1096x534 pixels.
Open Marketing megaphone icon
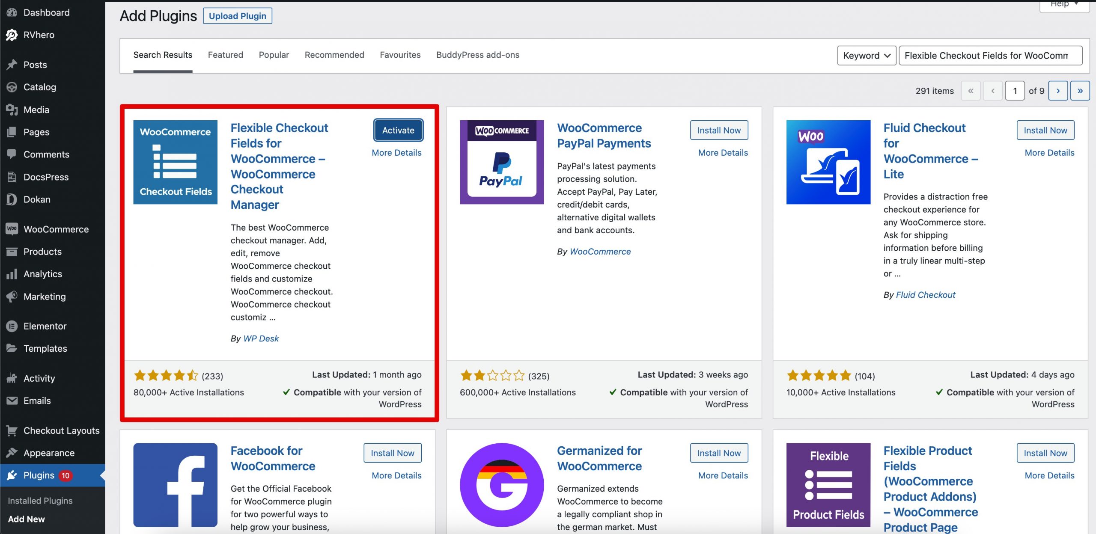tap(12, 296)
